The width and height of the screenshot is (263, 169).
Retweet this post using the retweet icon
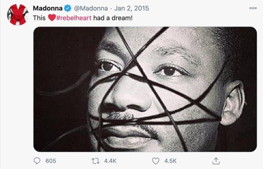tap(96, 161)
